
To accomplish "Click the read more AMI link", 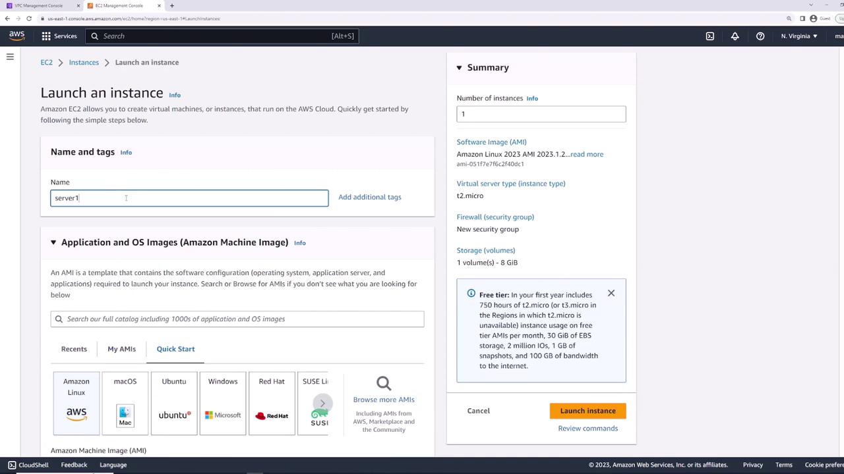I will click(x=587, y=154).
